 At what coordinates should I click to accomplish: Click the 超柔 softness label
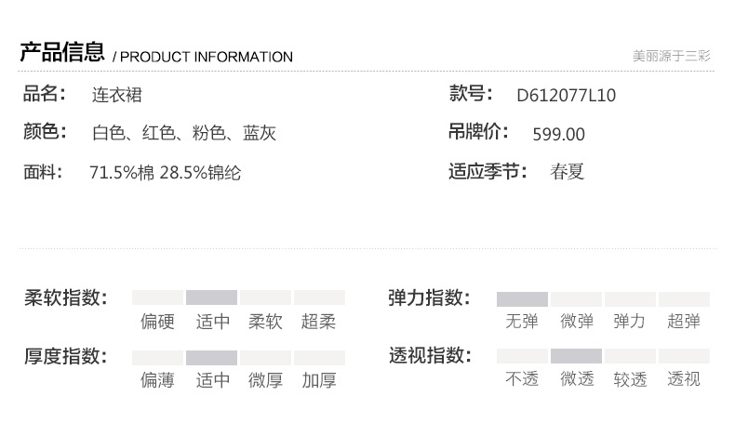(x=319, y=322)
